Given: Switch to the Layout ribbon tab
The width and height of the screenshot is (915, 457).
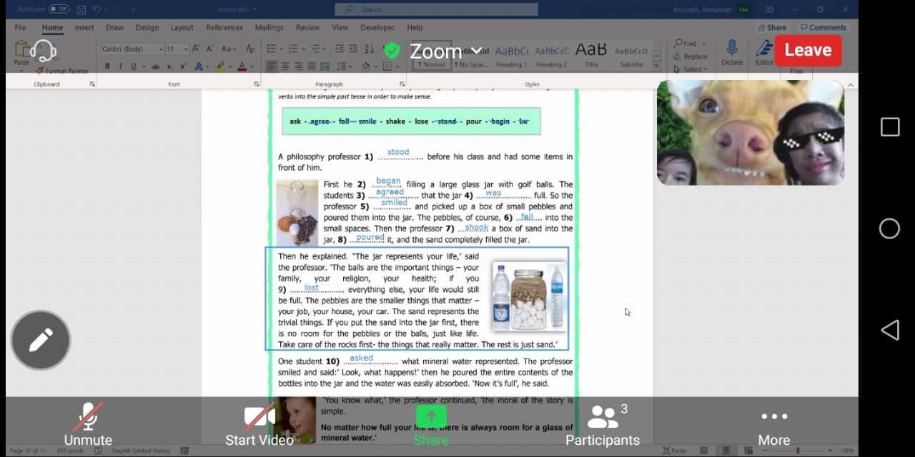Looking at the screenshot, I should click(x=182, y=27).
